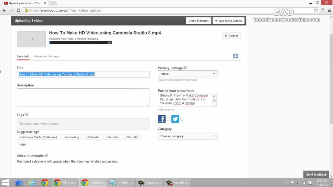Switch to the Recording taskbar item
The height and width of the screenshot is (187, 333).
click(x=177, y=182)
